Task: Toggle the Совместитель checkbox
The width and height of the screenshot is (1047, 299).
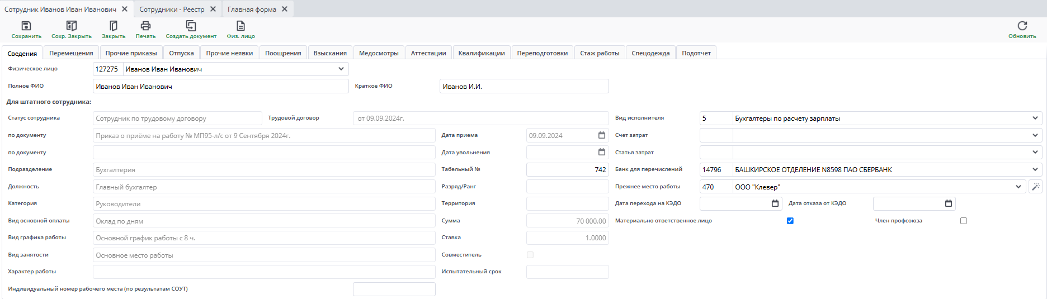Action: point(530,255)
